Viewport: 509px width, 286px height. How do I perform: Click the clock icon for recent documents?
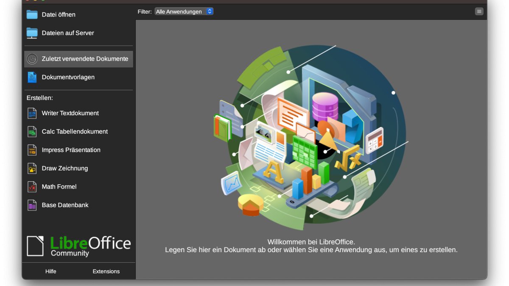(x=32, y=59)
